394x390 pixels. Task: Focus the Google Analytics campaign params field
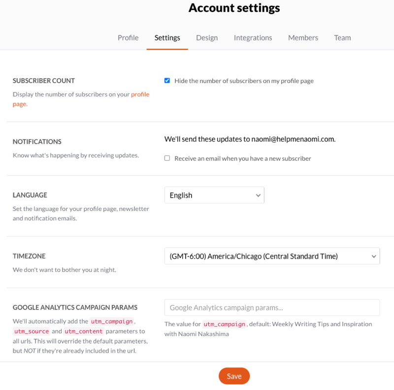click(272, 307)
